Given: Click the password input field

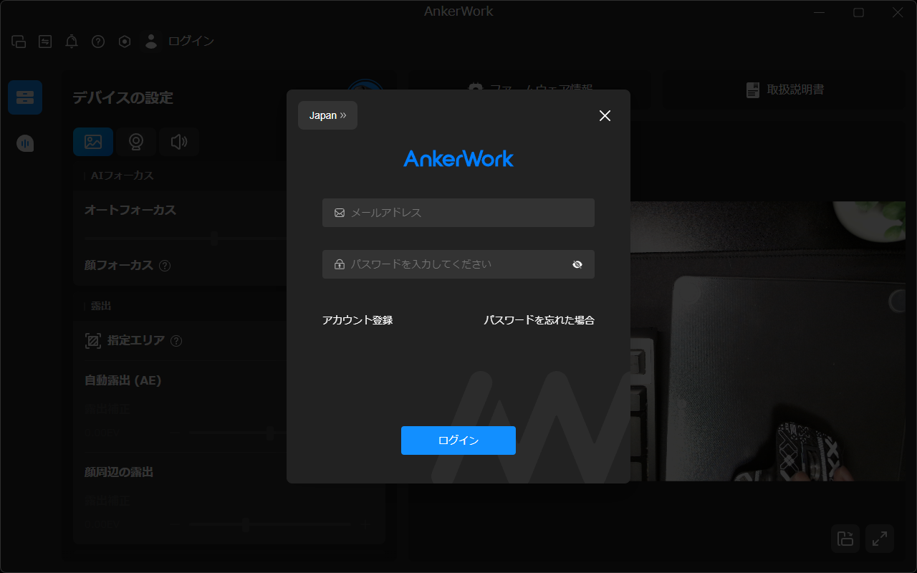Looking at the screenshot, I should pyautogui.click(x=458, y=264).
